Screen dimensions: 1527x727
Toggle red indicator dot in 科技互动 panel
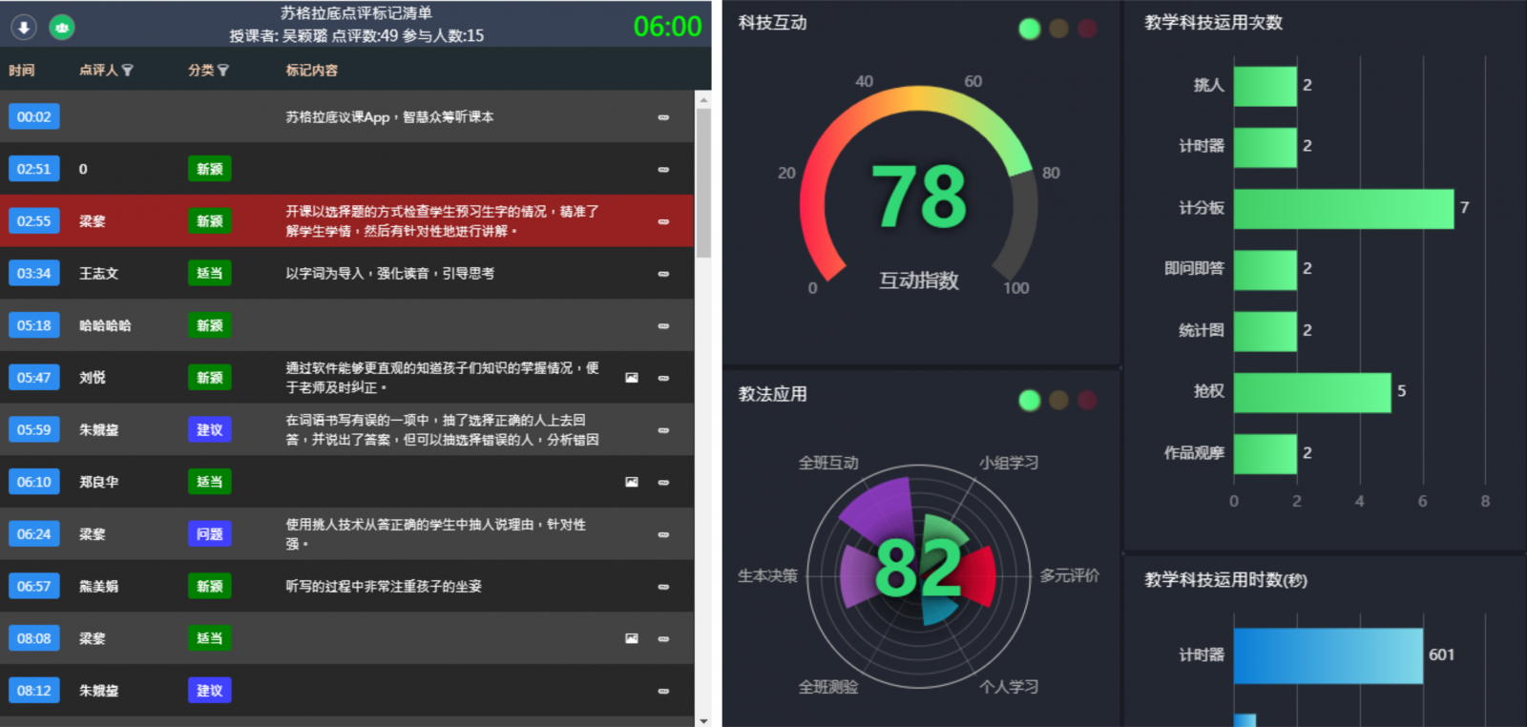click(x=1087, y=29)
